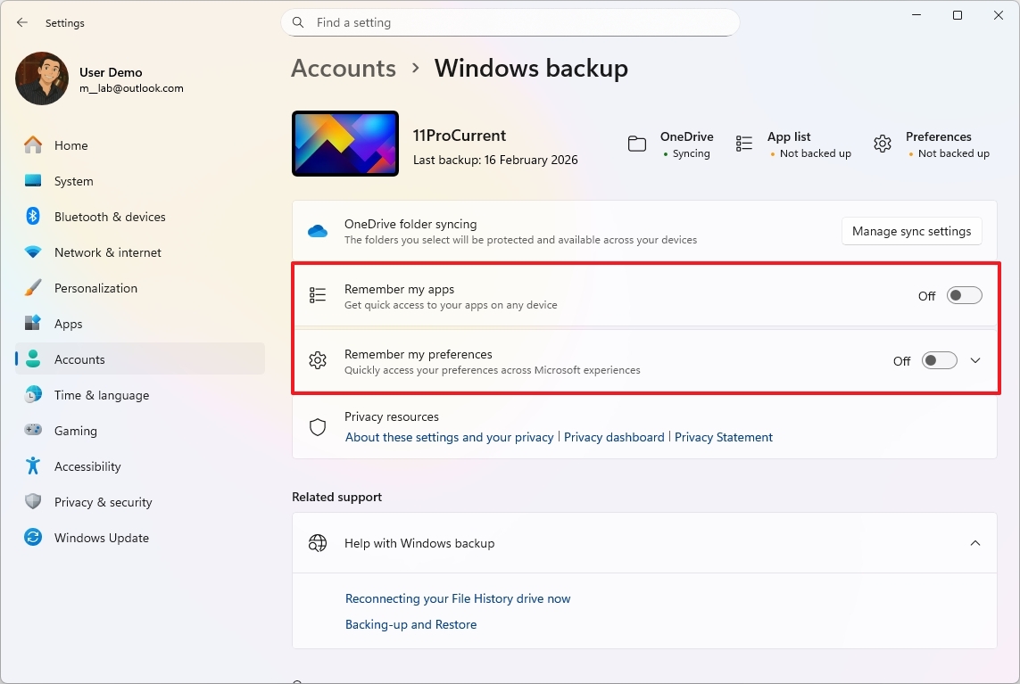Image resolution: width=1020 pixels, height=684 pixels.
Task: Collapse the Help with Windows backup section
Action: pyautogui.click(x=975, y=542)
